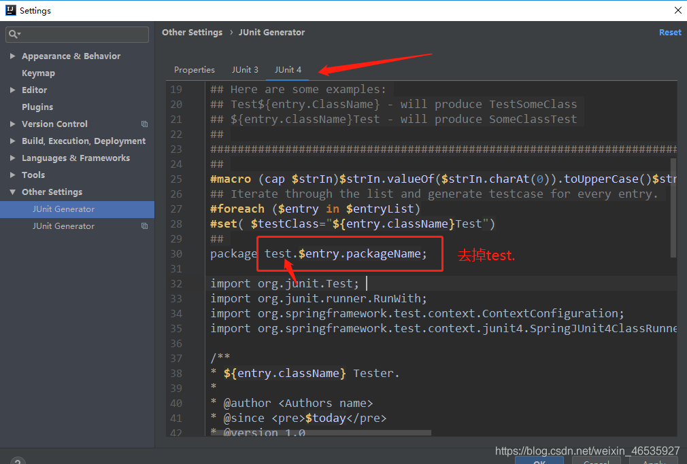Click the '#macro' keyword on line 25
This screenshot has width=687, height=464.
[x=231, y=179]
